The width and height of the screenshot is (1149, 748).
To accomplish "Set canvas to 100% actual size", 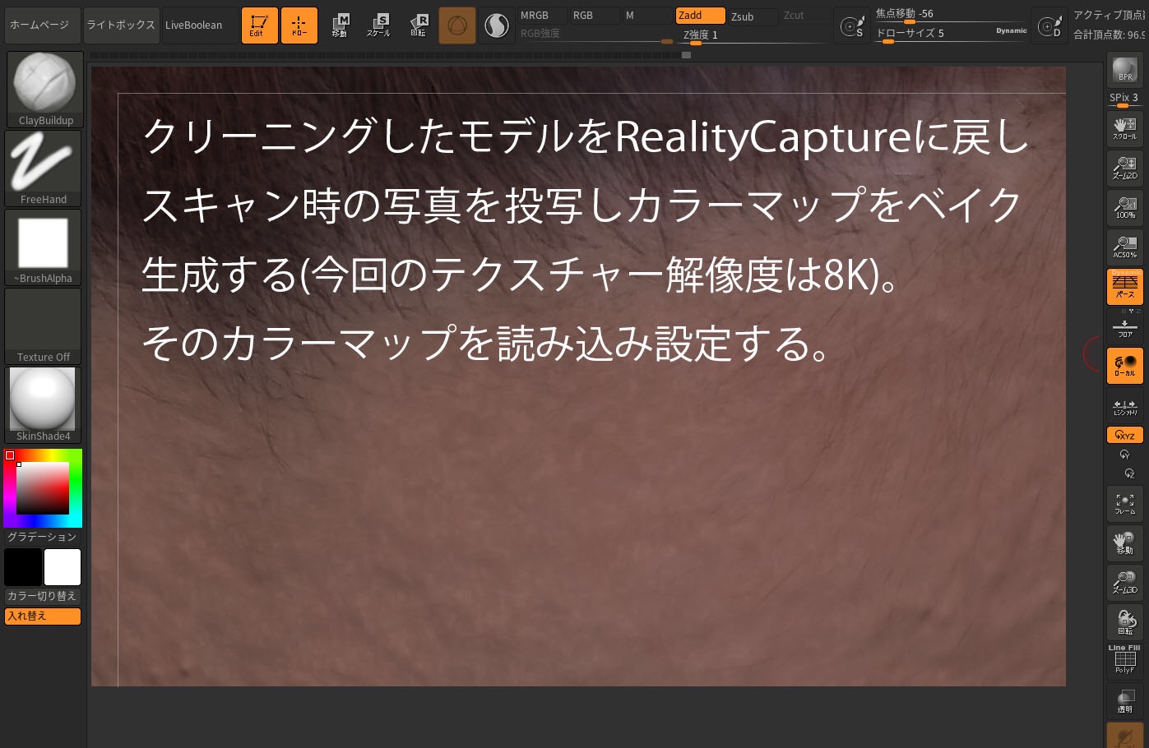I will pos(1125,207).
